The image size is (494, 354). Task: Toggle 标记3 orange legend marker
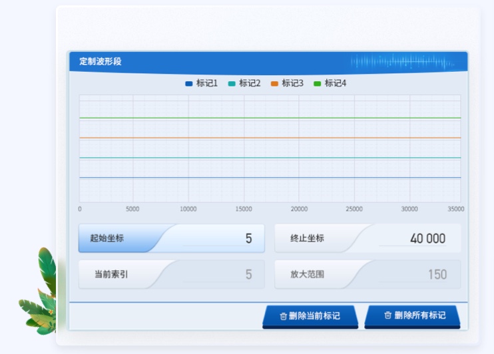point(274,84)
